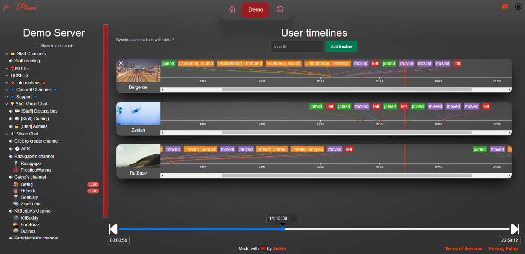Collapse the Staff Voice Chat category
The image size is (525, 254).
tap(6, 104)
